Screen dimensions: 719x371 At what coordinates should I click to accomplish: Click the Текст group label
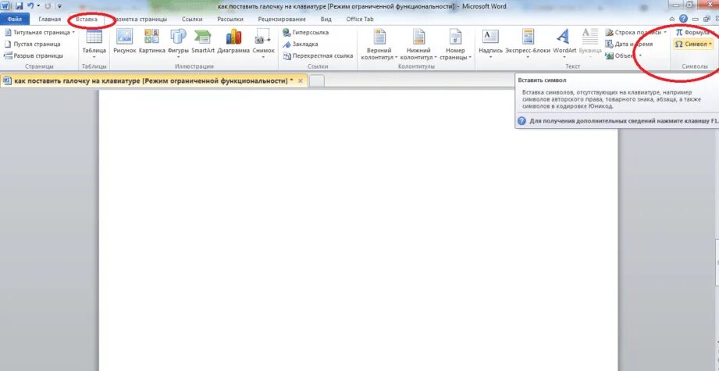[x=572, y=66]
